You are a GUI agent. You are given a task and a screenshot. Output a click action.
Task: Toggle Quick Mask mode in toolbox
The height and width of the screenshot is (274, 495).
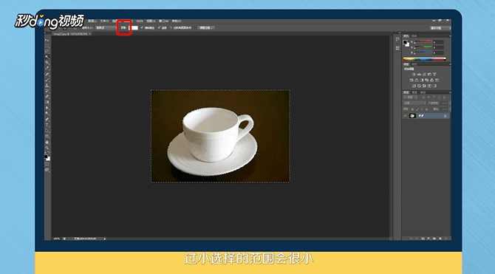pos(47,164)
